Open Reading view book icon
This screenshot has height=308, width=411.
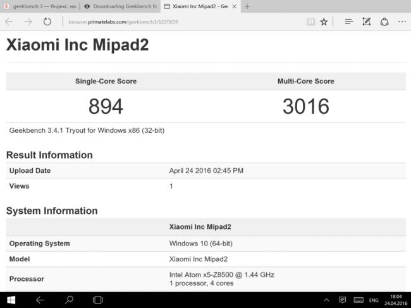(311, 22)
